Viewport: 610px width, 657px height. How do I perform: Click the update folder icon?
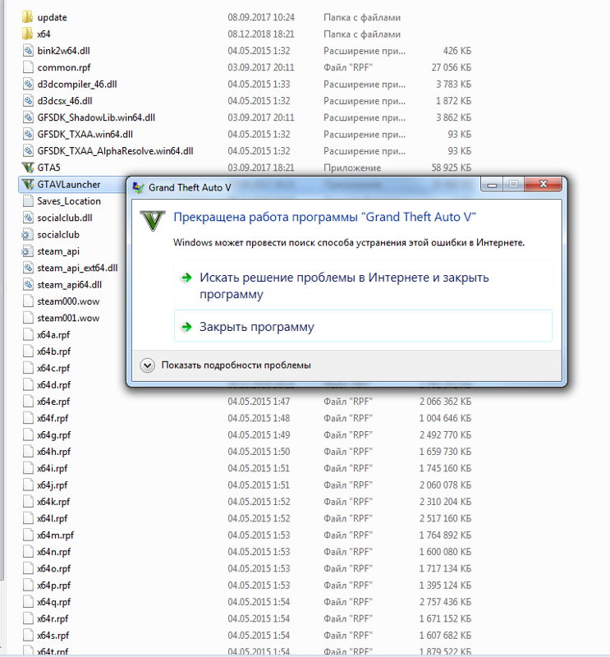[x=28, y=17]
